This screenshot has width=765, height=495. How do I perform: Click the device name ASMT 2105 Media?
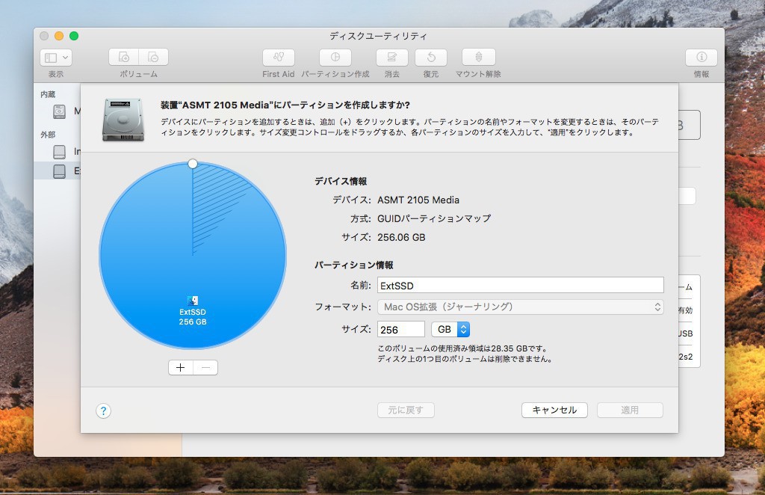(418, 200)
